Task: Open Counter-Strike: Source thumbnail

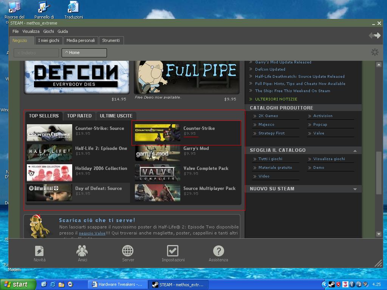Action: coord(50,133)
